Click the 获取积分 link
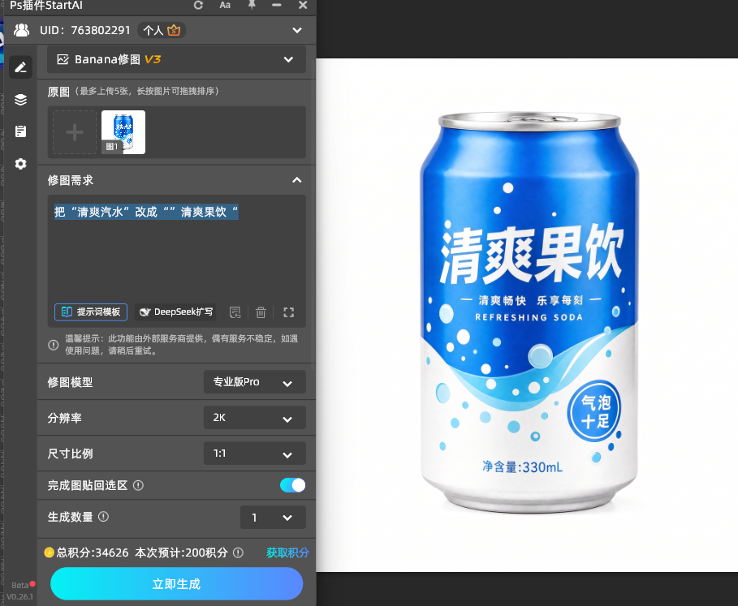This screenshot has height=606, width=738. point(287,552)
